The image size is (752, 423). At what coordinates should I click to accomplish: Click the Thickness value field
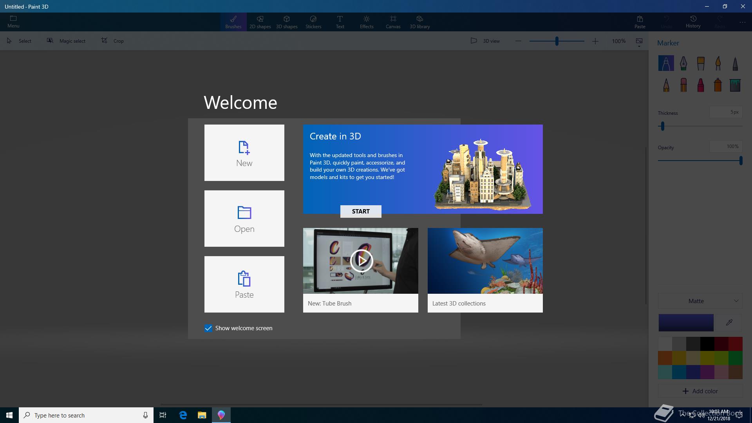[726, 112]
